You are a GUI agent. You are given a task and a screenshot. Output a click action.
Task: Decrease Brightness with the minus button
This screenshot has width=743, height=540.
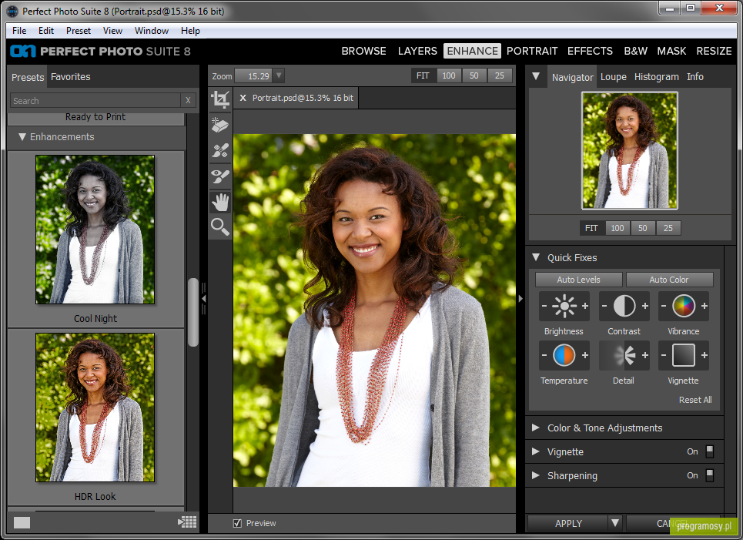[x=544, y=306]
